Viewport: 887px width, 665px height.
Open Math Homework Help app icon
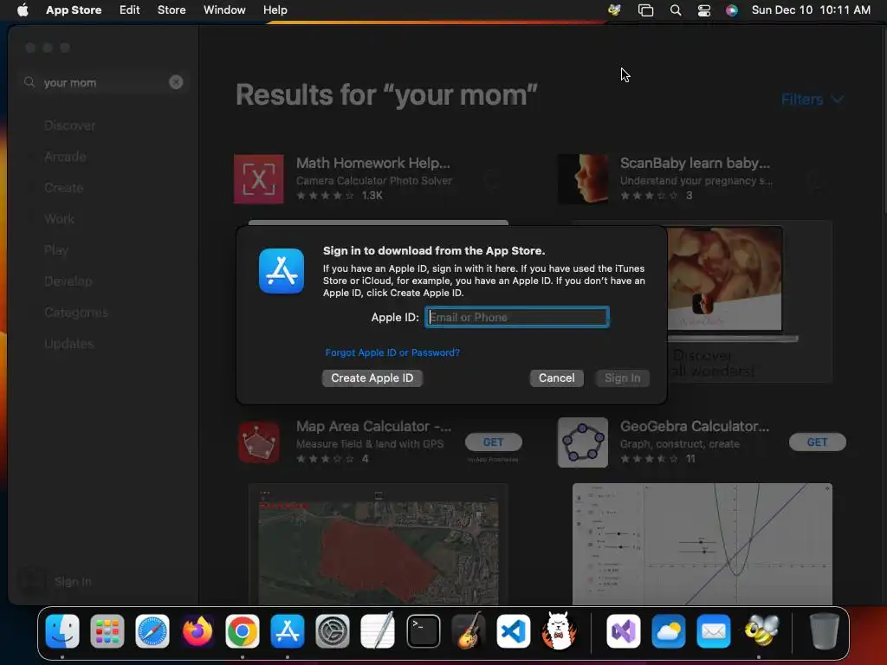pos(258,178)
